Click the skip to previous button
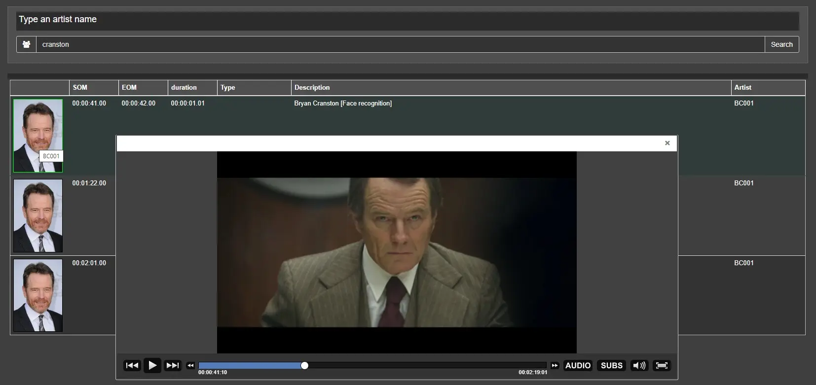816x385 pixels. 132,365
